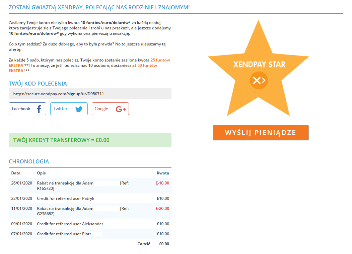
Task: Click the Facebook 'f' share icon
Action: click(39, 109)
